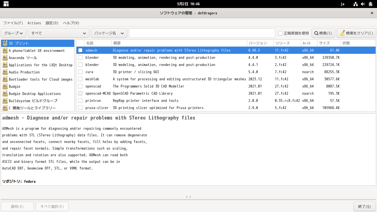This screenshot has width=377, height=212.
Task: Open the Activities overview icon in top bar
Action: (x=6, y=4)
